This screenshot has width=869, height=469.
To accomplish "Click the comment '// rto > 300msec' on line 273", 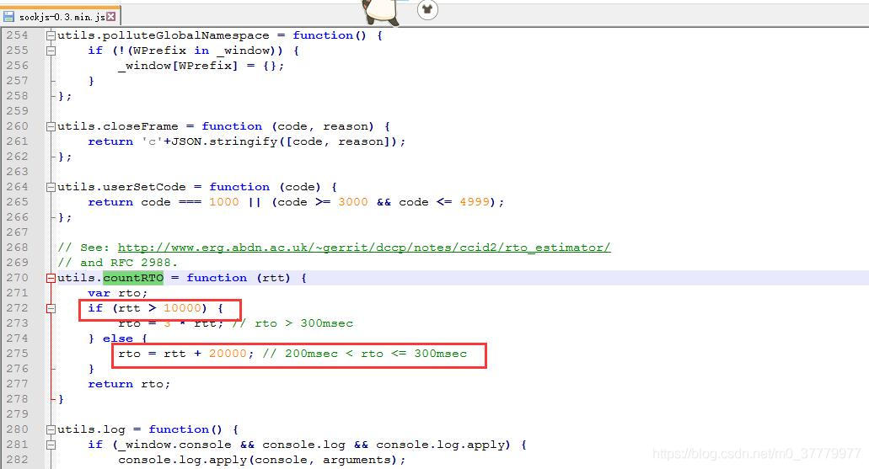I will click(292, 323).
